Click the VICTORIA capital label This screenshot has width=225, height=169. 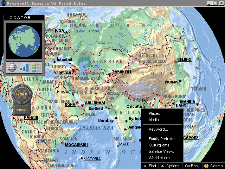point(92,159)
